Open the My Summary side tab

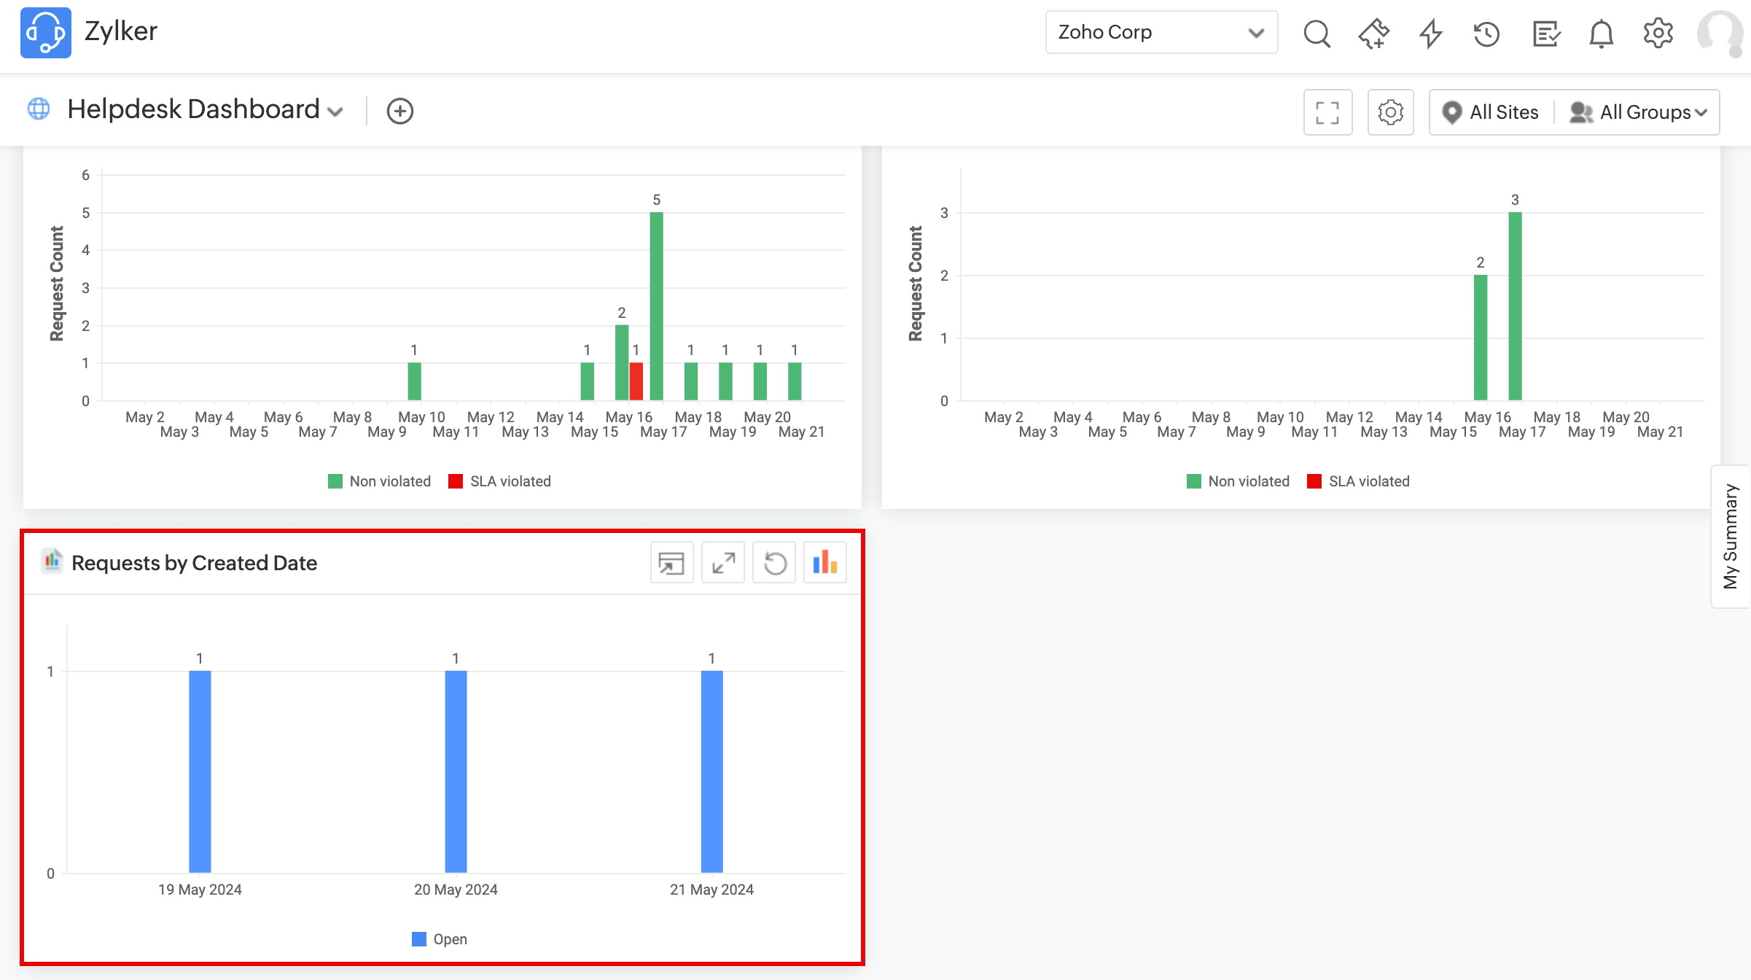pyautogui.click(x=1731, y=536)
